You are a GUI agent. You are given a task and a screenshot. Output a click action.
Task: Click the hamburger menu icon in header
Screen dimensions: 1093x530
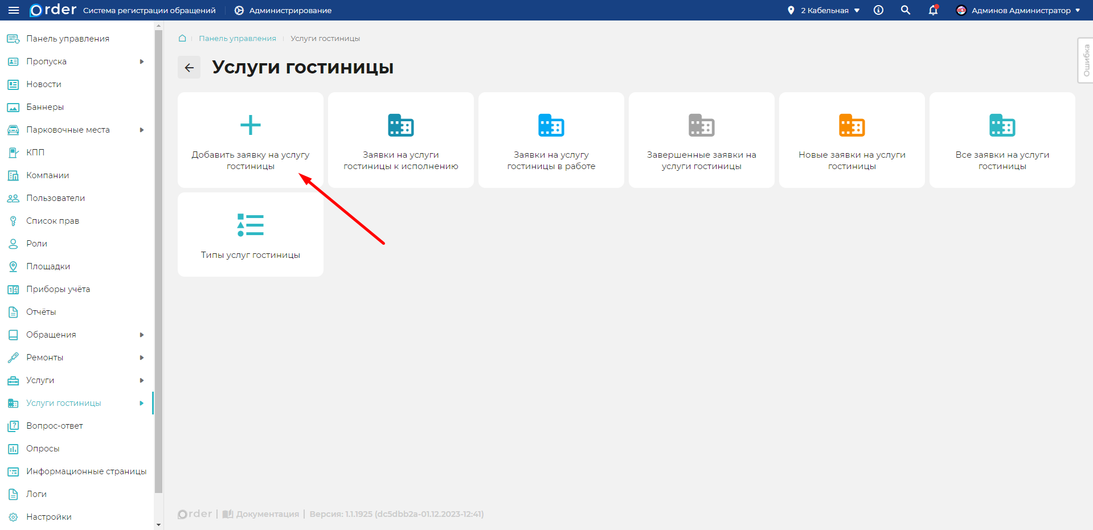[14, 10]
